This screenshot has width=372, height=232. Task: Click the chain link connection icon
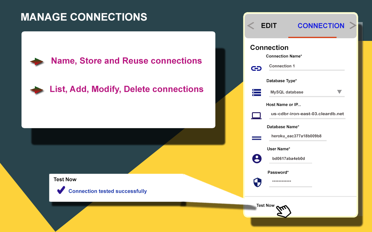pos(257,68)
